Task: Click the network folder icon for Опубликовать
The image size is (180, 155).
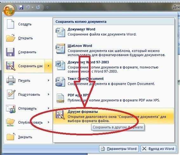Action: point(10,122)
